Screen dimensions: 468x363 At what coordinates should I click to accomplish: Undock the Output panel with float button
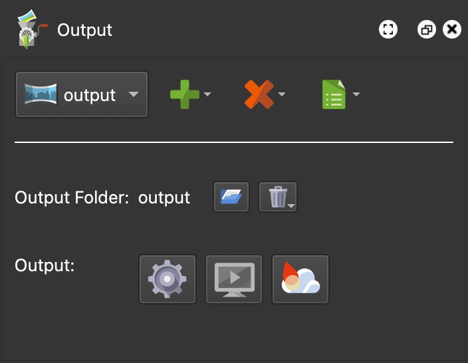[426, 29]
